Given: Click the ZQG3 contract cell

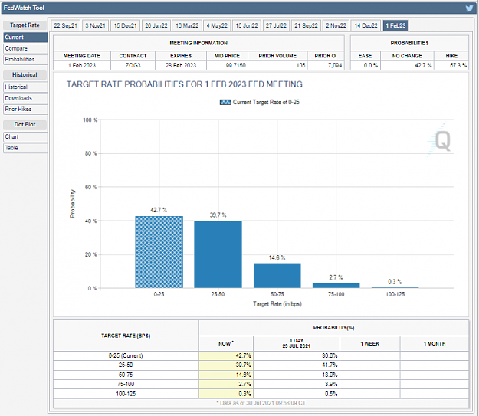Looking at the screenshot, I should [133, 65].
